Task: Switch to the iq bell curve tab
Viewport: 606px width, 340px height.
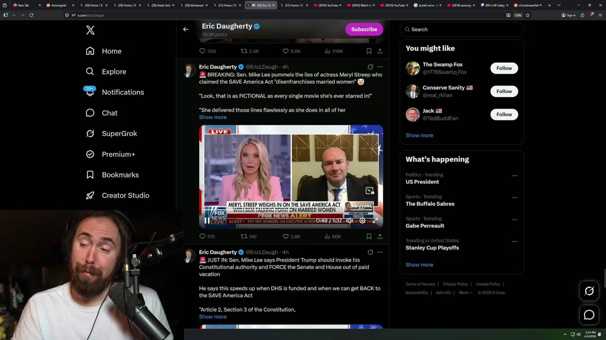Action: coord(428,5)
